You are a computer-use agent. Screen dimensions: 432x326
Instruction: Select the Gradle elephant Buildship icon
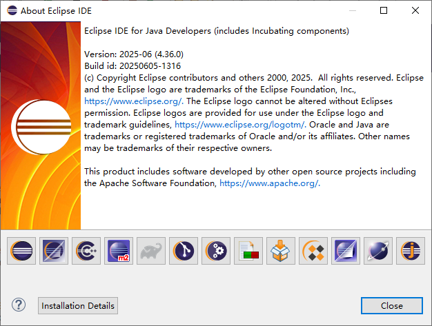coord(151,251)
